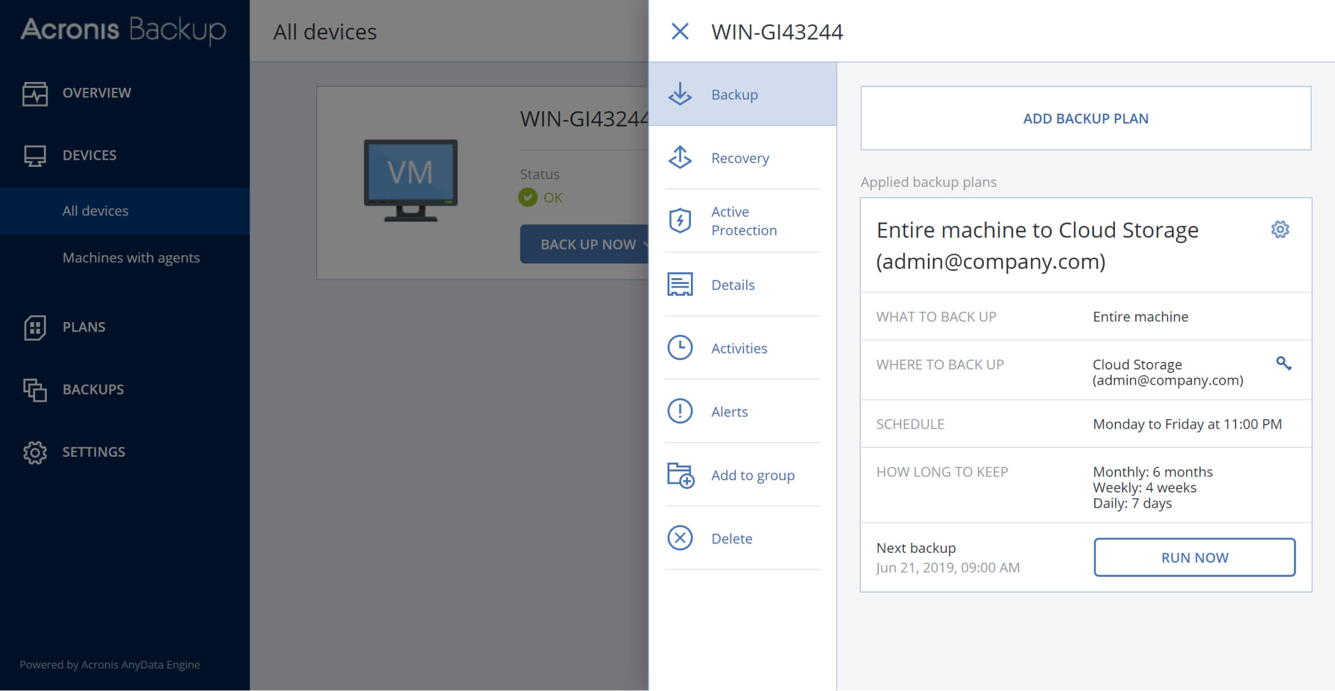Click the Backups icon in sidebar
Viewport: 1335px width, 691px height.
[x=35, y=390]
